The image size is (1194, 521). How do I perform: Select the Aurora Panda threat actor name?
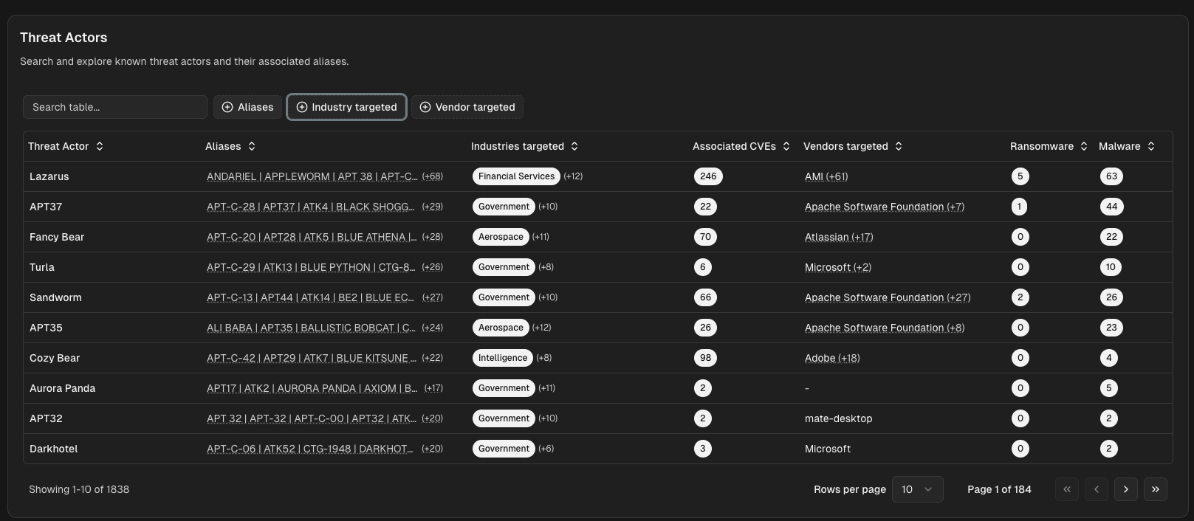(63, 388)
